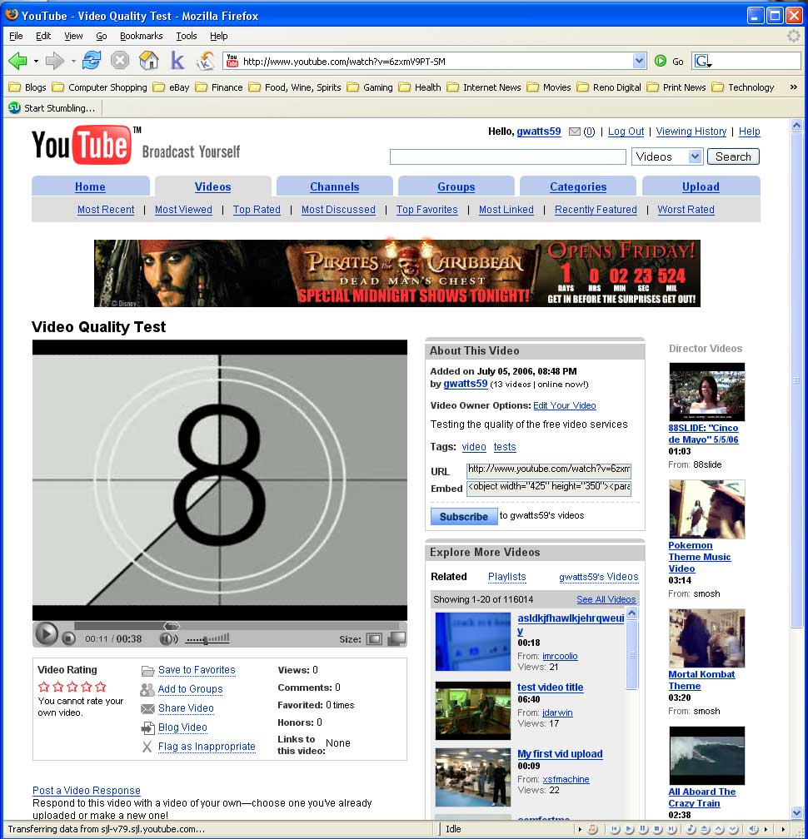Select the Playlists tab under Explore More Videos
The image size is (808, 839).
pos(507,577)
